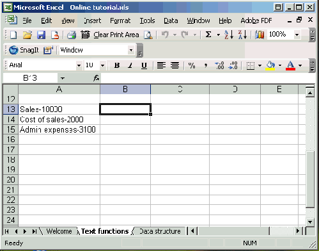Click the insert function fx icon
The height and width of the screenshot is (251, 319).
[97, 78]
